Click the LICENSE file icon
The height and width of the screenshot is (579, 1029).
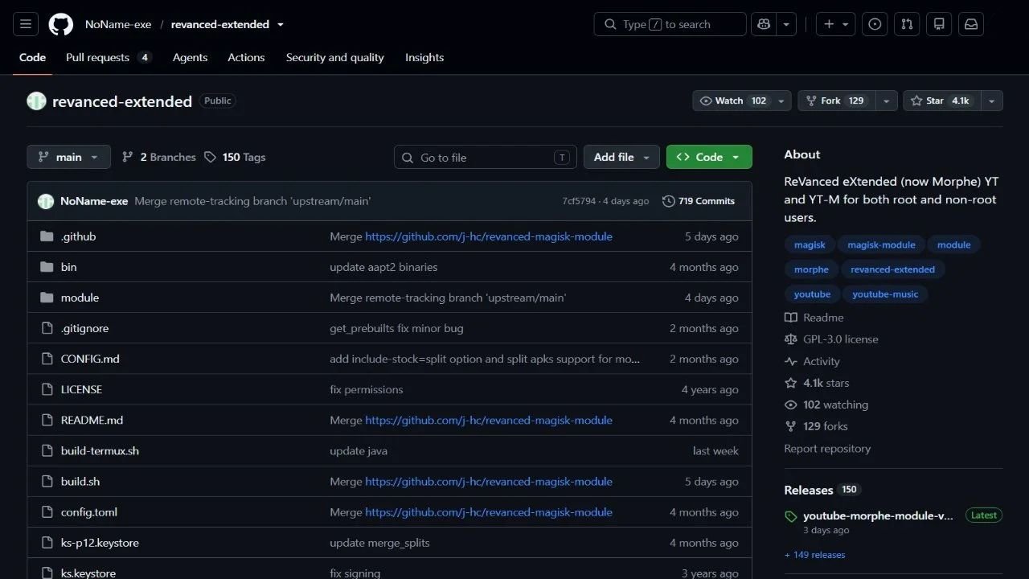click(47, 389)
